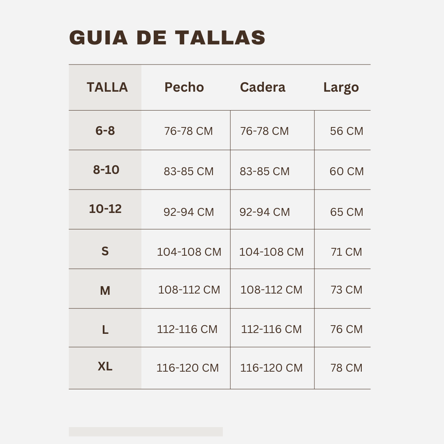Click the Cadera column header
The height and width of the screenshot is (444, 444).
(263, 87)
